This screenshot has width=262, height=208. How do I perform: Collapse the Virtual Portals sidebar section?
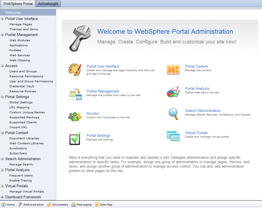[x=2, y=186]
